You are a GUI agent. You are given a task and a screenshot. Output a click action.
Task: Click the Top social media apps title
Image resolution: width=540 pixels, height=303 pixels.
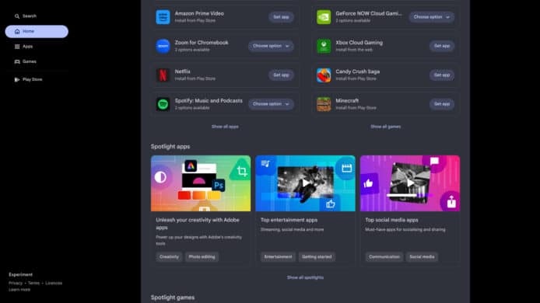(391, 220)
